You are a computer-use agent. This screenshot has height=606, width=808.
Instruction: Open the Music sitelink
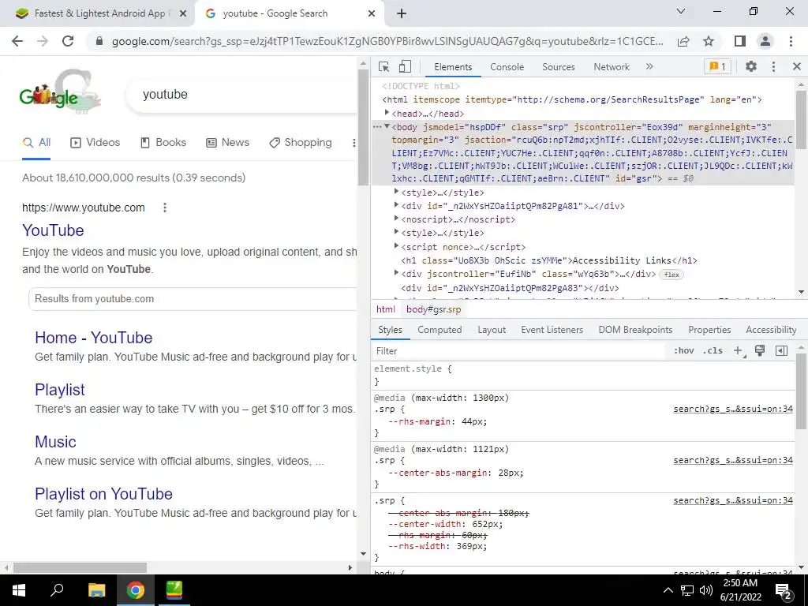pyautogui.click(x=56, y=442)
